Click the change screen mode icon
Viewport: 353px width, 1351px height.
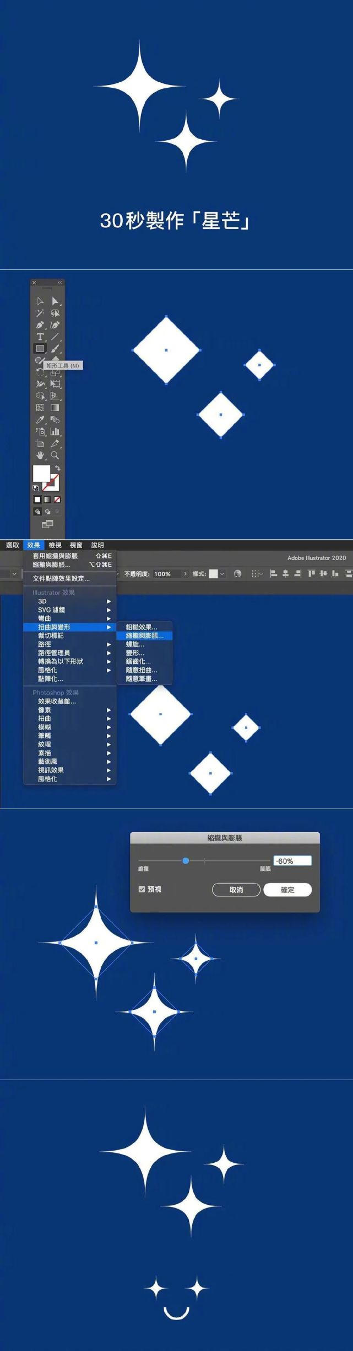tap(48, 524)
